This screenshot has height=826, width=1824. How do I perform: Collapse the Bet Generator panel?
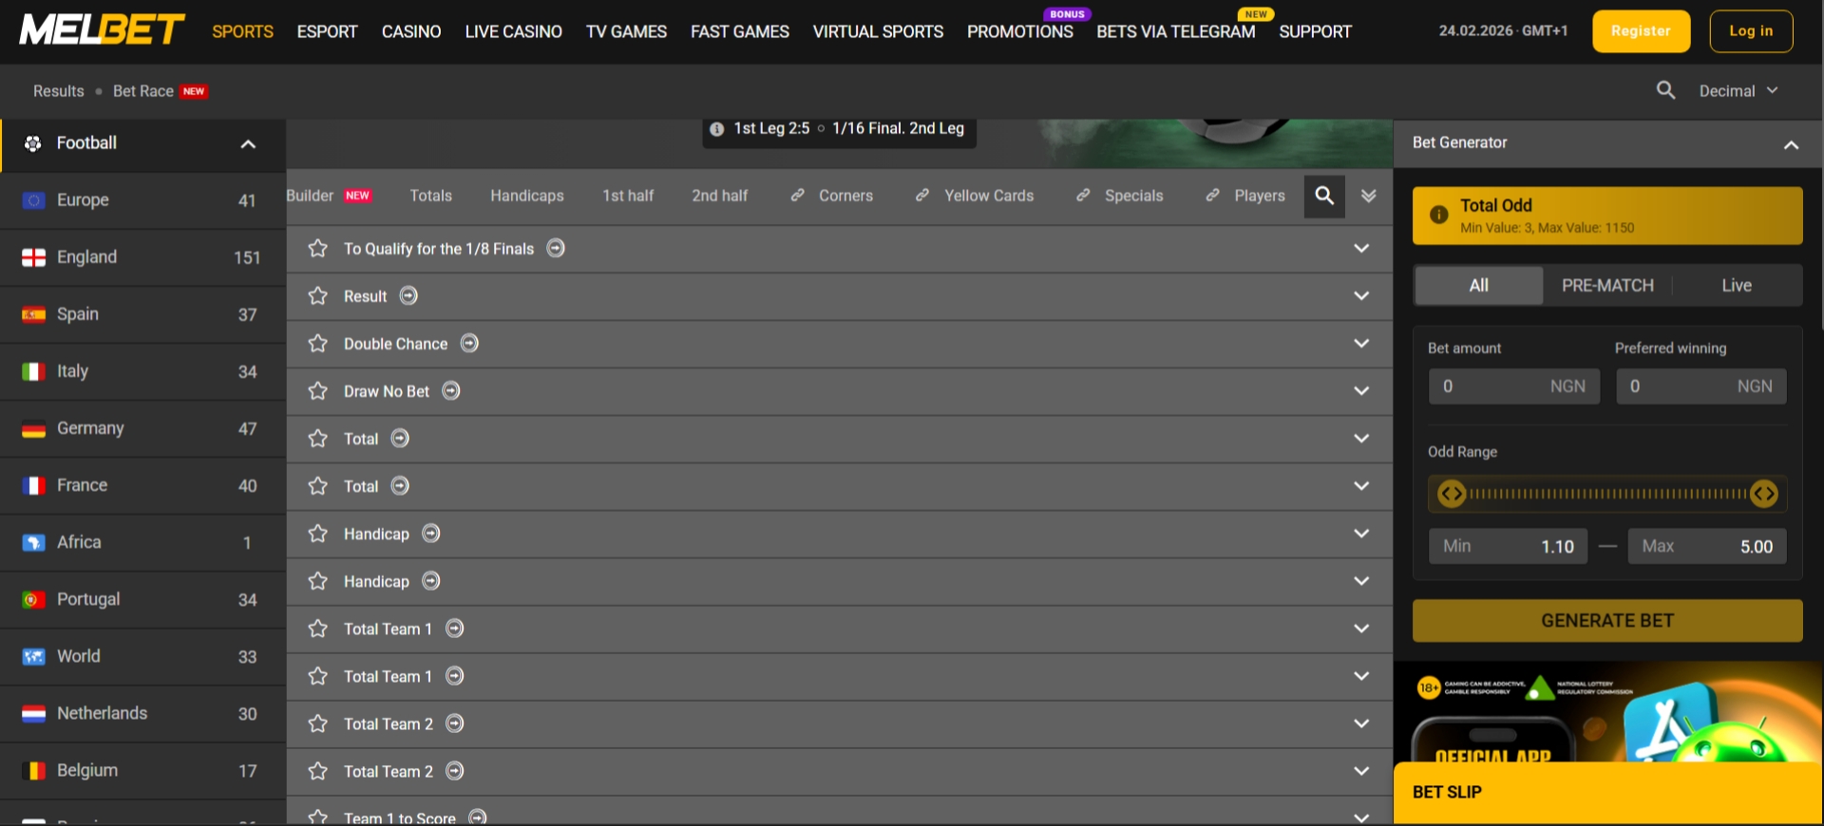click(x=1791, y=144)
